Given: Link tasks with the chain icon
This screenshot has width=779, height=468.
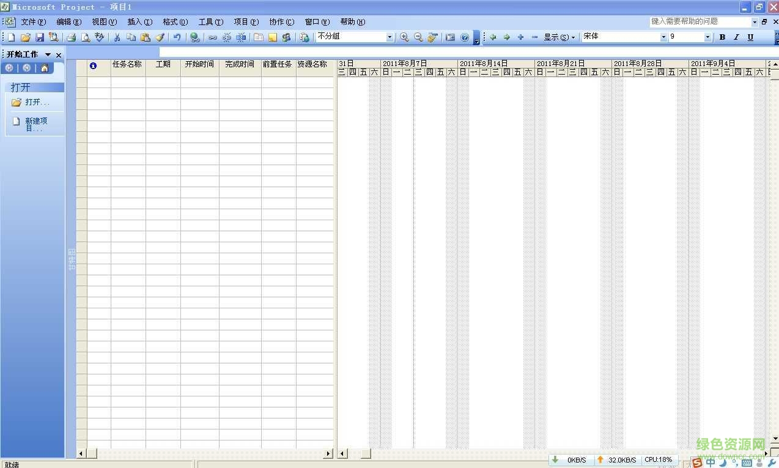Looking at the screenshot, I should [212, 37].
